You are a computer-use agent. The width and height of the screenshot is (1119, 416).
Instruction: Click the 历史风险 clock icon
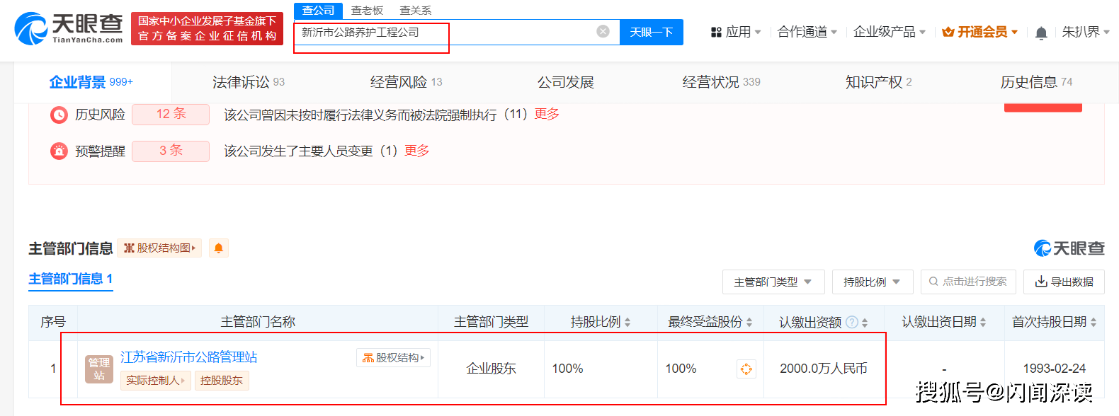59,115
